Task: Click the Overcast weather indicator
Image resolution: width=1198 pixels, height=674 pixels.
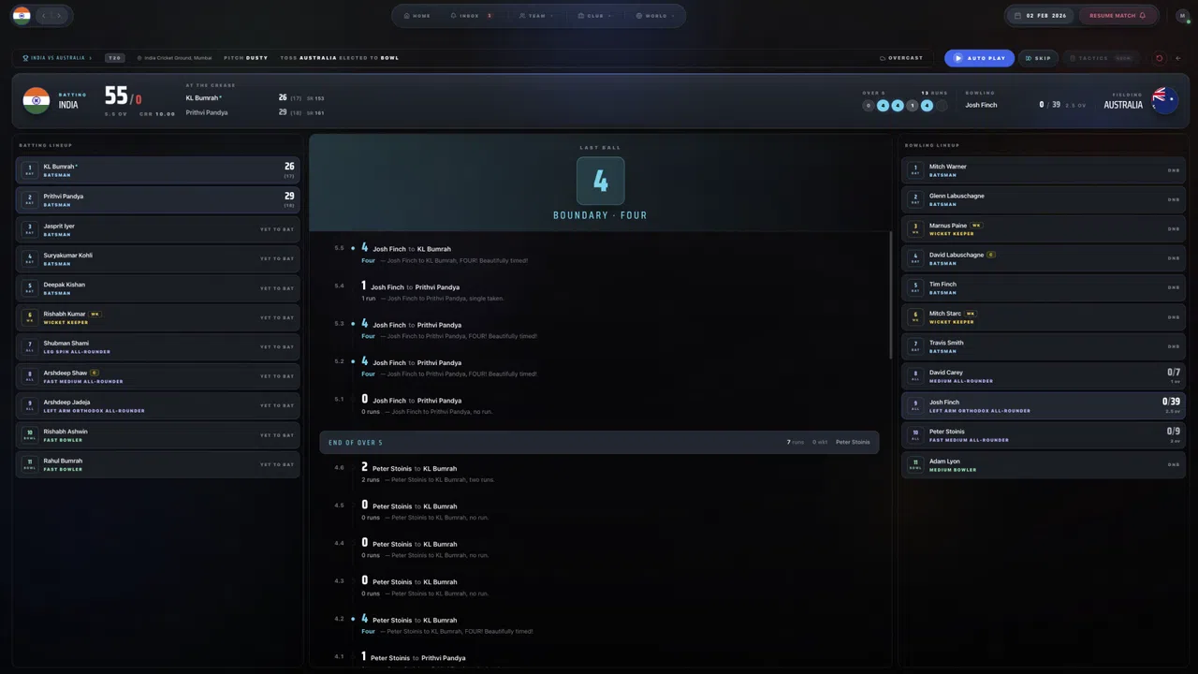Action: click(x=901, y=58)
